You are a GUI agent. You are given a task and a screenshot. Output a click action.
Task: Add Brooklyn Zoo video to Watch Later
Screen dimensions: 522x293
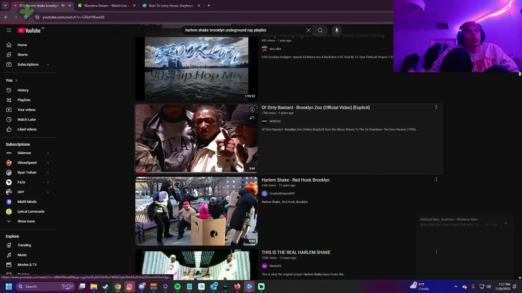(252, 110)
